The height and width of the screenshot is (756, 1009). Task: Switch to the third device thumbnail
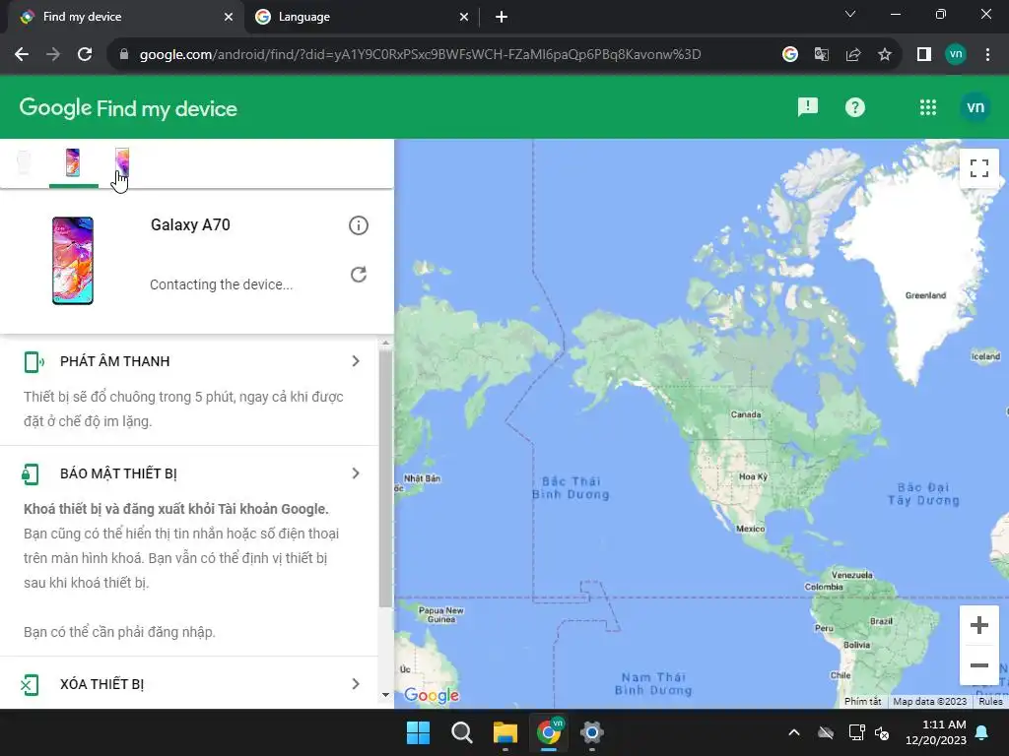point(121,162)
